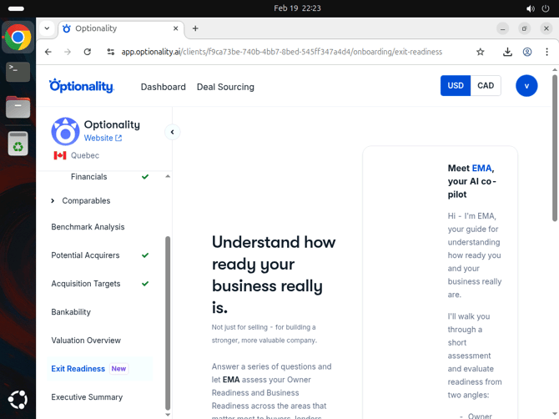Click the sidebar scrollbar thumb
Screen dimensions: 559x419
pos(168,323)
